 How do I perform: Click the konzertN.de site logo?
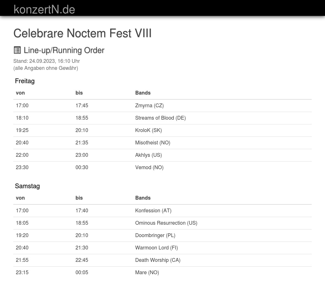tap(44, 9)
